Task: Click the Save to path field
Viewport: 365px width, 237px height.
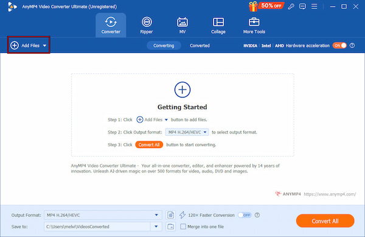Action: point(97,227)
